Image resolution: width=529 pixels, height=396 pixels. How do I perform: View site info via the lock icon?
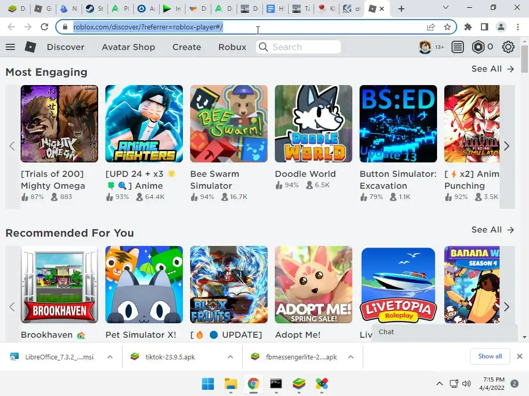[66, 27]
